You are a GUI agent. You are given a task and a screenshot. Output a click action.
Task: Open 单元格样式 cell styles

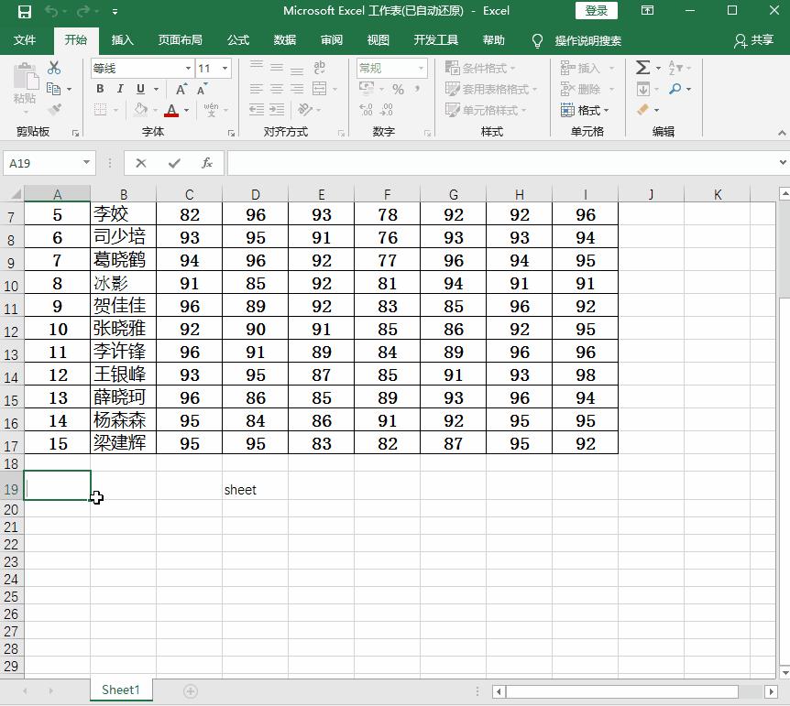[x=486, y=110]
